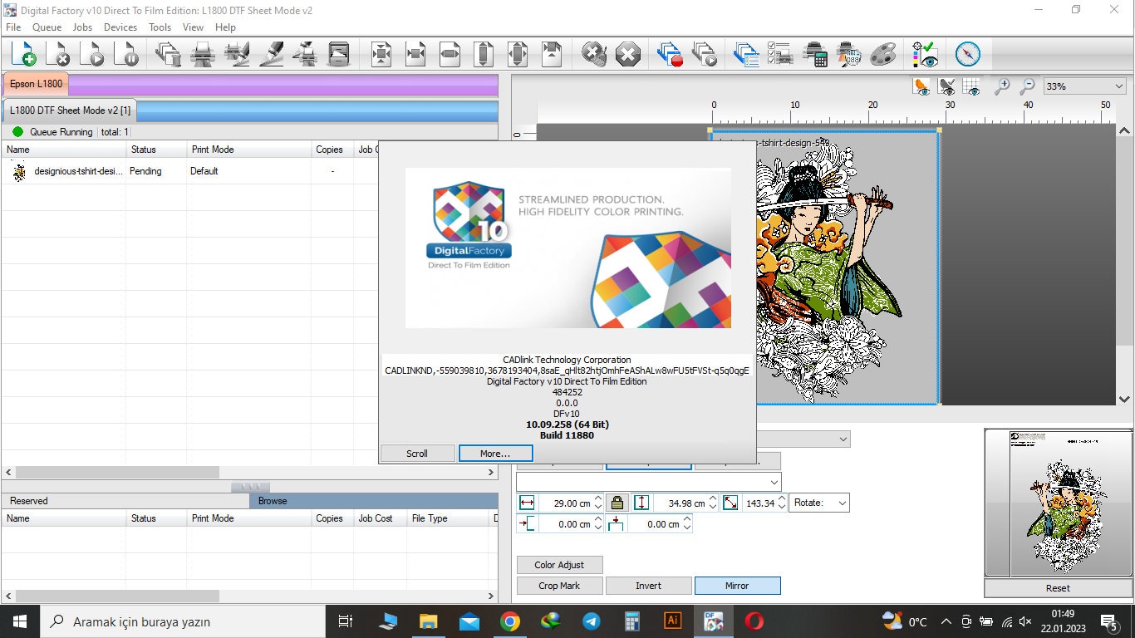Click the start queue play stack icon
Screen dimensions: 1135x638
(x=704, y=54)
